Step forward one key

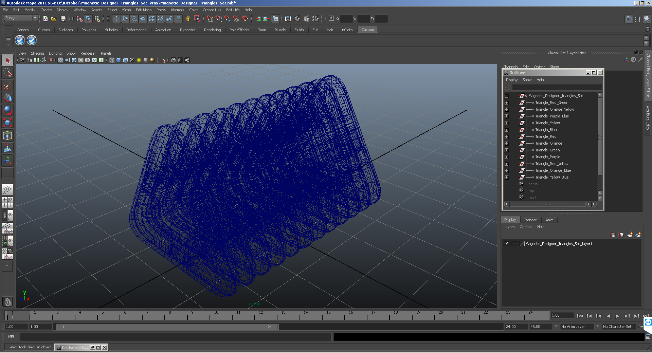627,316
